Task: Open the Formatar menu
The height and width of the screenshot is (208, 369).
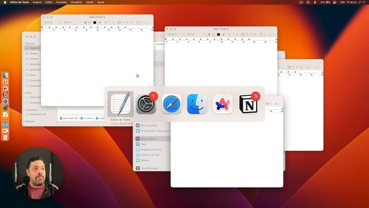Action: (x=62, y=2)
